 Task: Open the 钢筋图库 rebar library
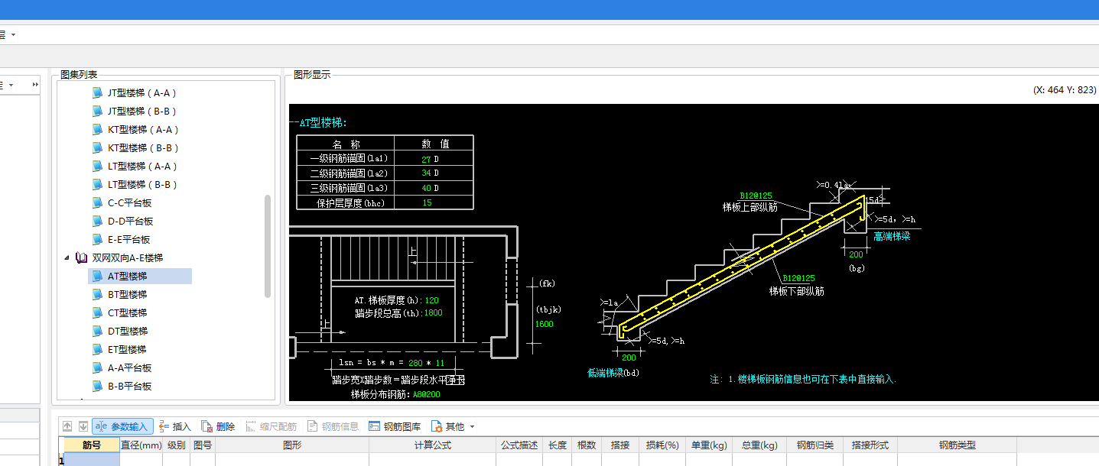point(395,426)
